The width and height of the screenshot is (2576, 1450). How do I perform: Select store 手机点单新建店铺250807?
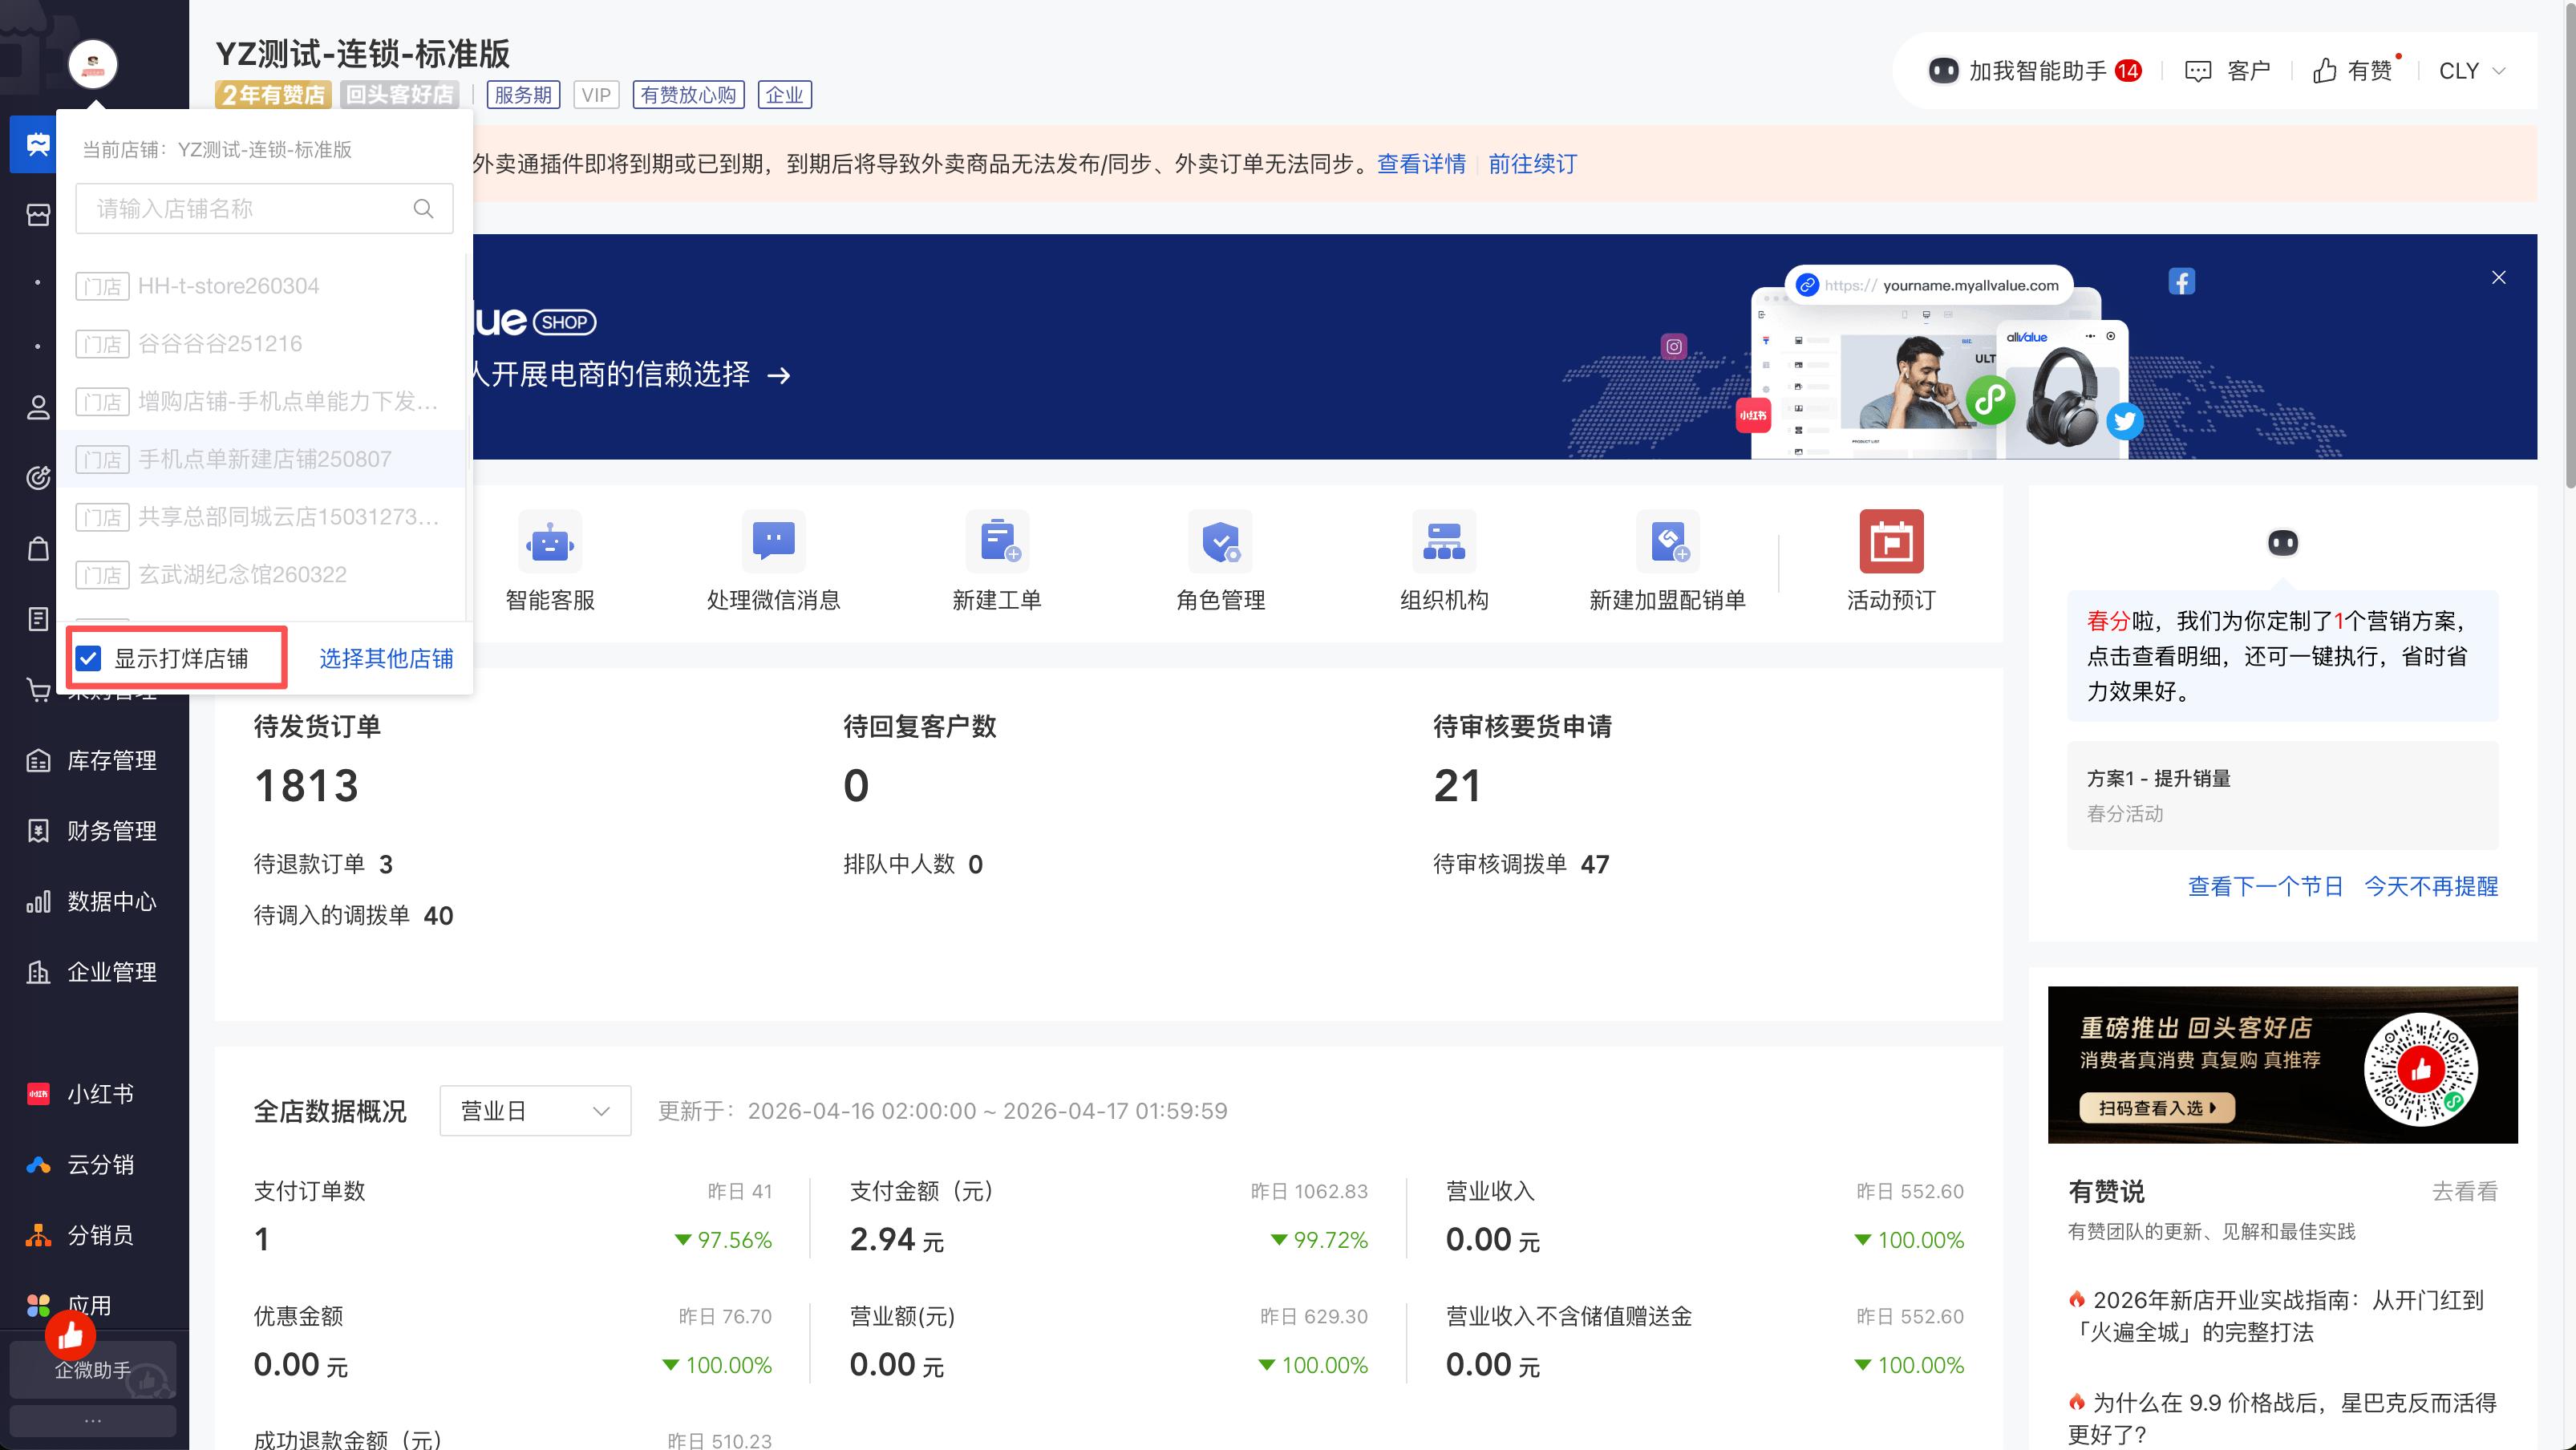tap(261, 459)
